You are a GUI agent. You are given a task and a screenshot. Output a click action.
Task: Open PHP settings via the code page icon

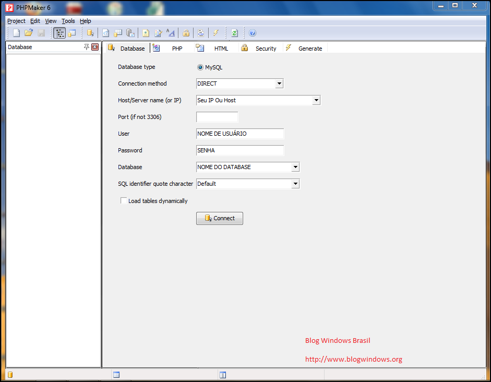106,33
